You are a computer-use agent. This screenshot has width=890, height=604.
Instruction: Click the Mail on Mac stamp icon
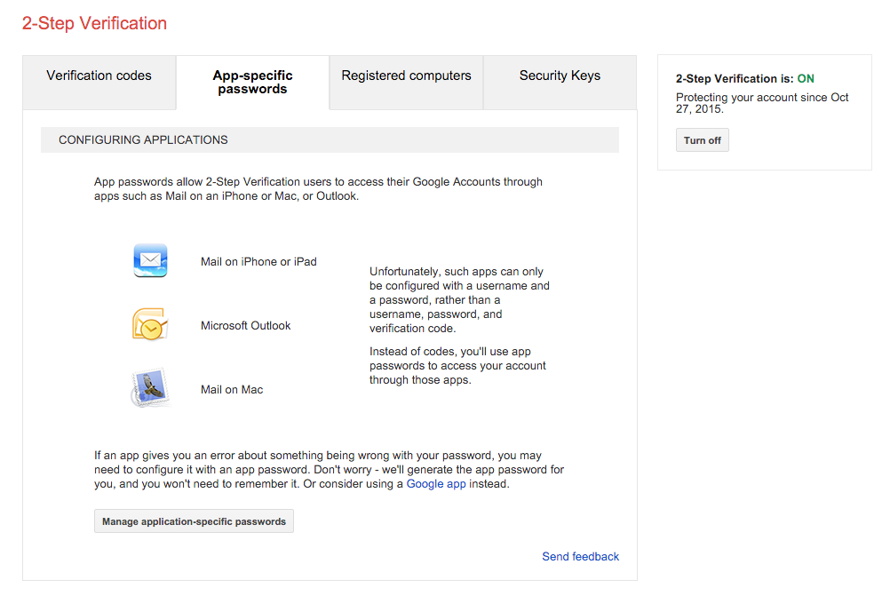pos(150,388)
